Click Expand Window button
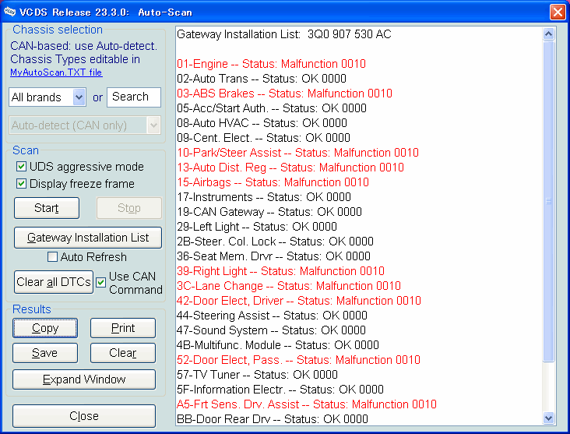570x434 pixels. click(84, 379)
